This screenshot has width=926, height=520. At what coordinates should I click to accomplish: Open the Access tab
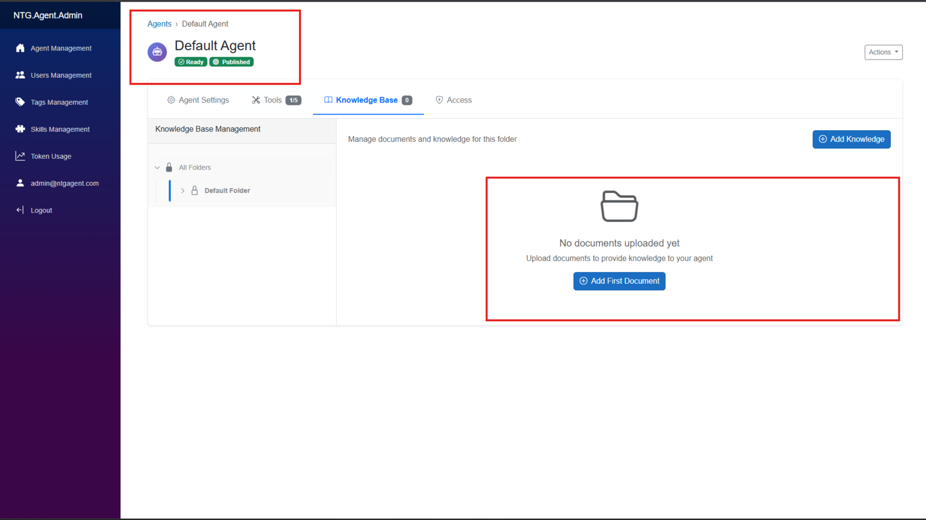454,100
